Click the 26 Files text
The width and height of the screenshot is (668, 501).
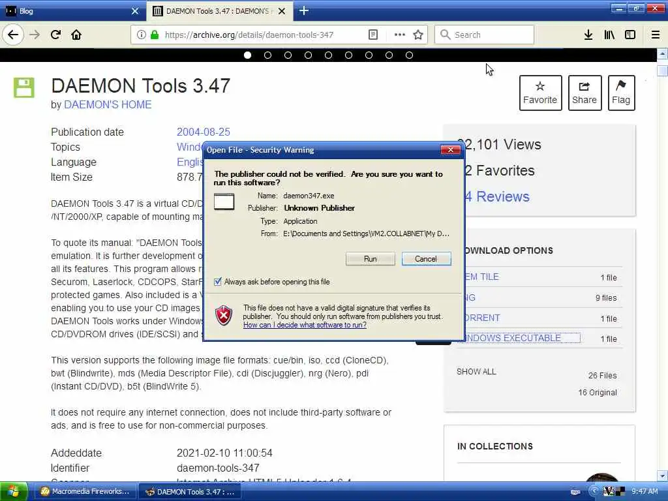tap(602, 375)
